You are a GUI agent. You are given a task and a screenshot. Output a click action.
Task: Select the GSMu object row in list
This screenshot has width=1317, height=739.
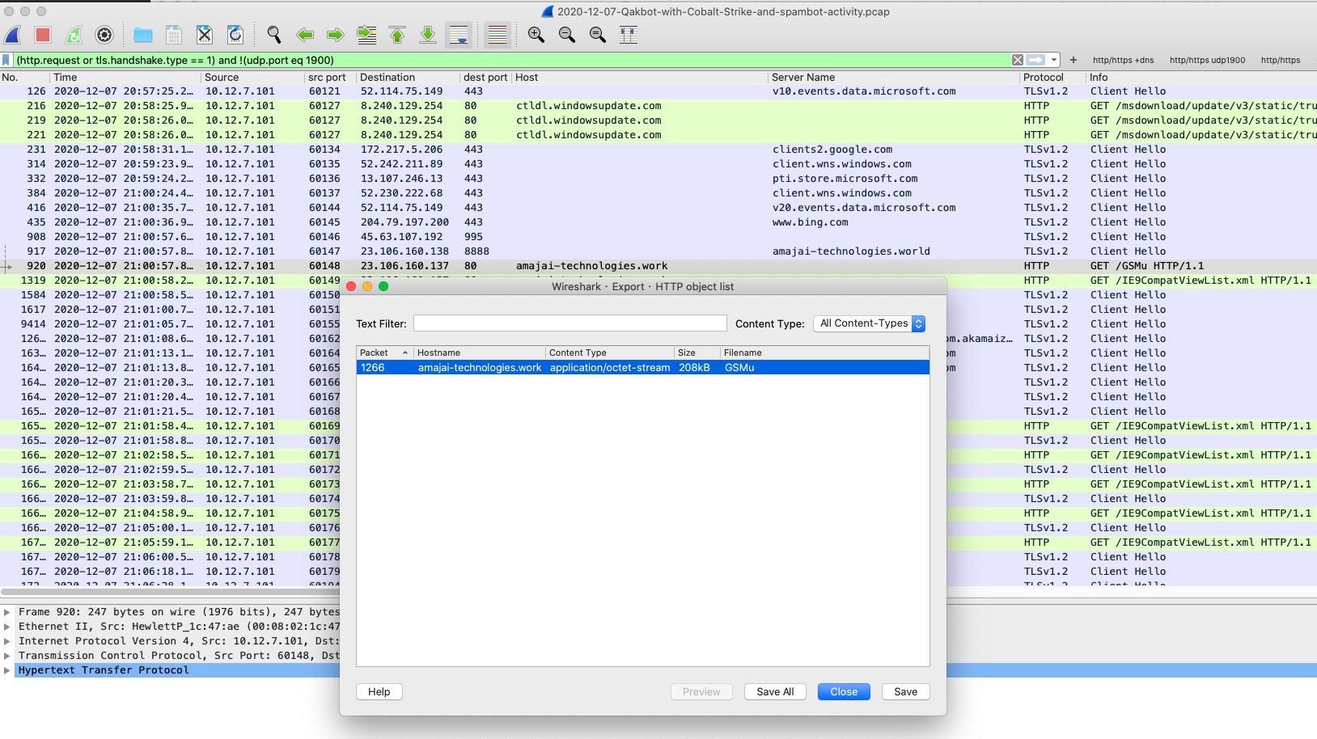[x=642, y=368]
